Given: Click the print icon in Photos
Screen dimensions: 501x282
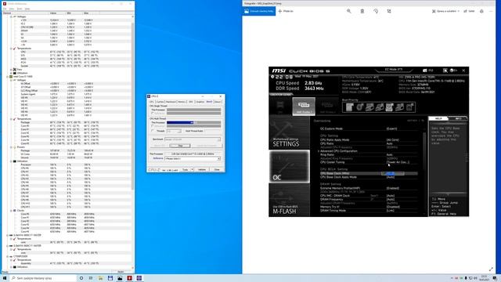Looking at the screenshot, I should [x=481, y=11].
